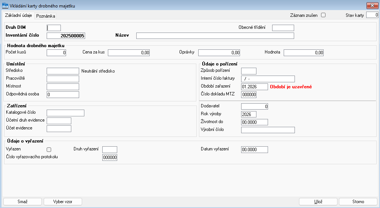Click the Umístění group heading

(16, 64)
